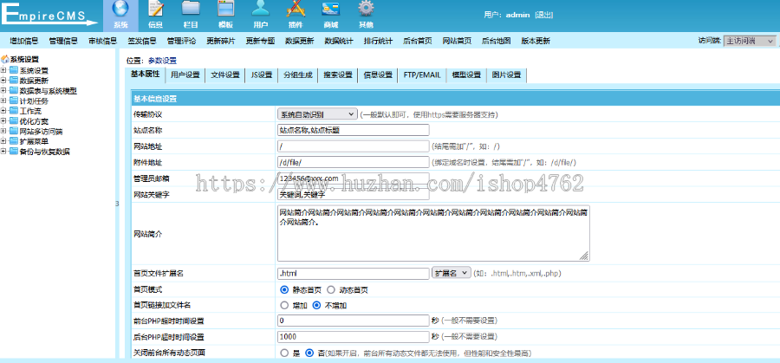780x363 pixels.
Task: Open 版本更新 in the top menu
Action: tap(536, 42)
